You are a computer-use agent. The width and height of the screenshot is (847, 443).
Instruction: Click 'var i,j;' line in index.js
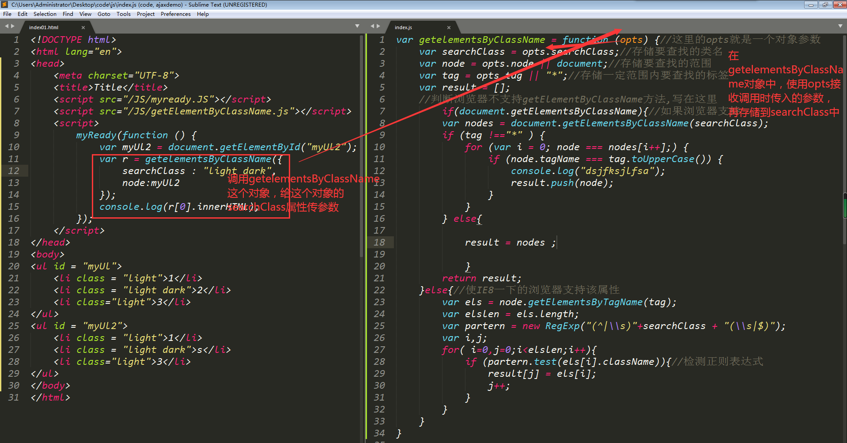coord(465,338)
